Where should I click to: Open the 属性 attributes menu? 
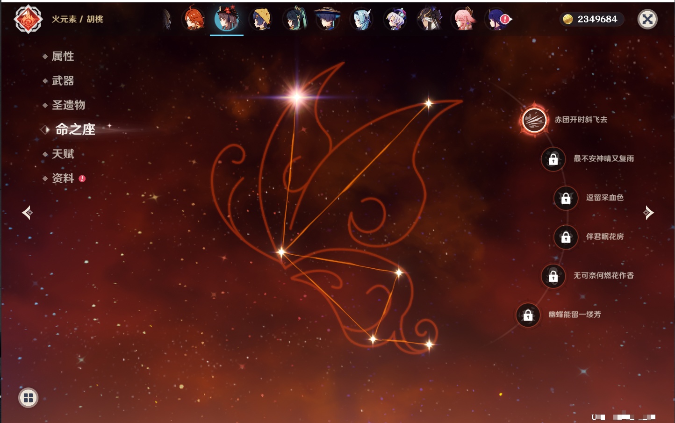point(63,57)
